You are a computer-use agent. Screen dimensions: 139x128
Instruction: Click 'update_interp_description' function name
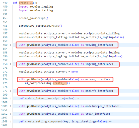[x=44, y=99]
